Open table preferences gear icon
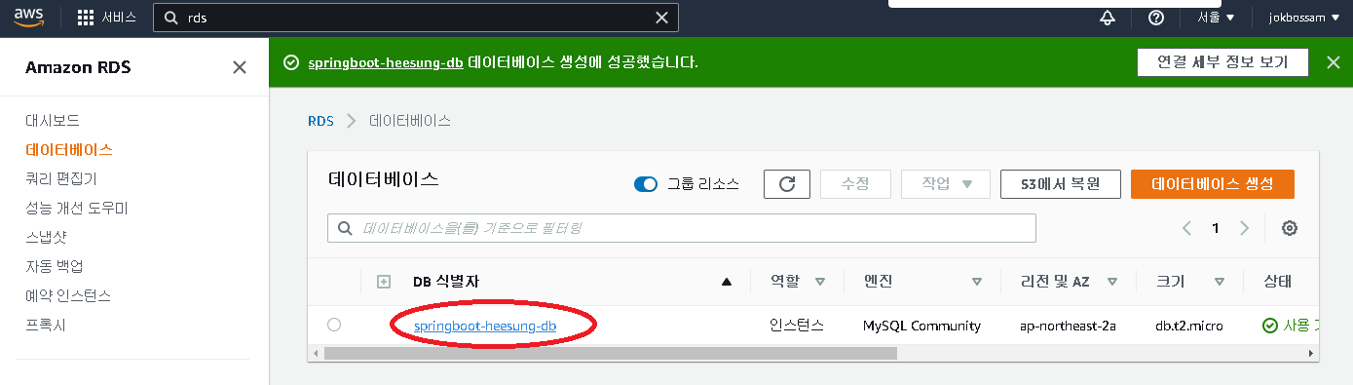The width and height of the screenshot is (1353, 385). [1290, 228]
